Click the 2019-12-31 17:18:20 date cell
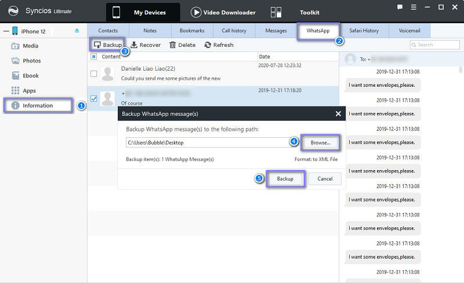 (280, 90)
